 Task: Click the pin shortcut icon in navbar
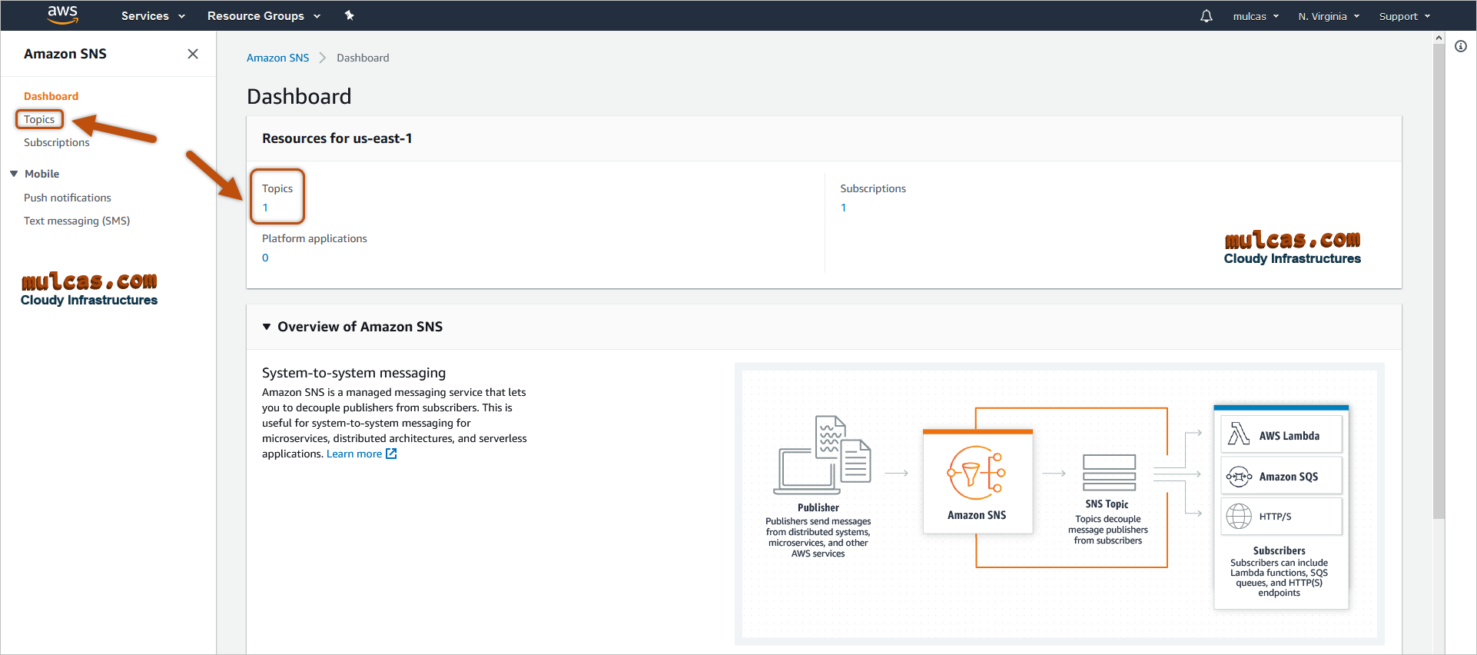[349, 15]
